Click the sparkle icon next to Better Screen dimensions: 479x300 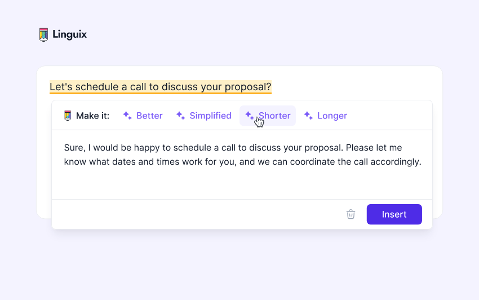point(127,116)
